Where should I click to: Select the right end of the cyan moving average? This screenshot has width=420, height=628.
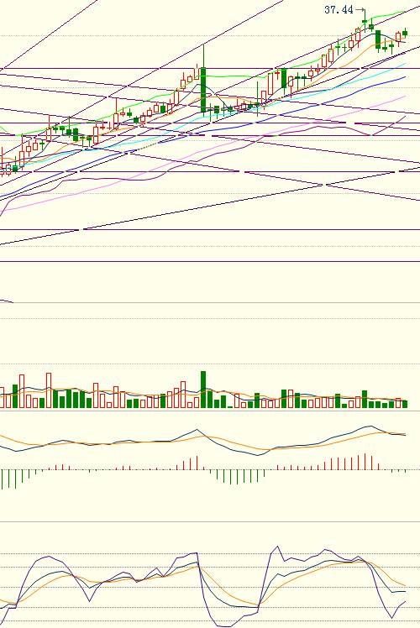tap(405, 63)
